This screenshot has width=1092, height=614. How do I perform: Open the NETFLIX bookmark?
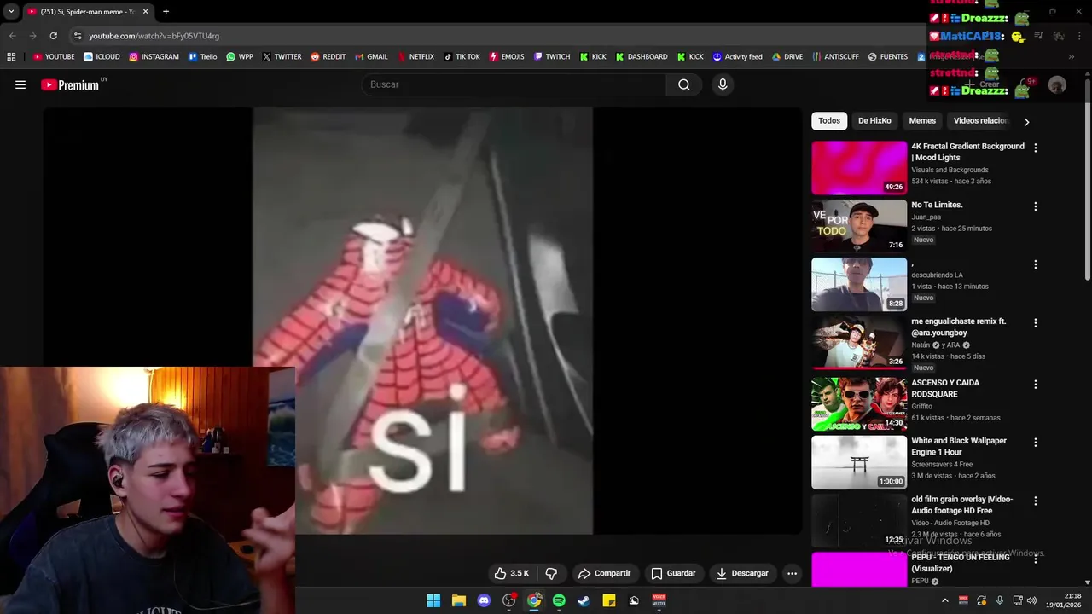[x=415, y=57]
